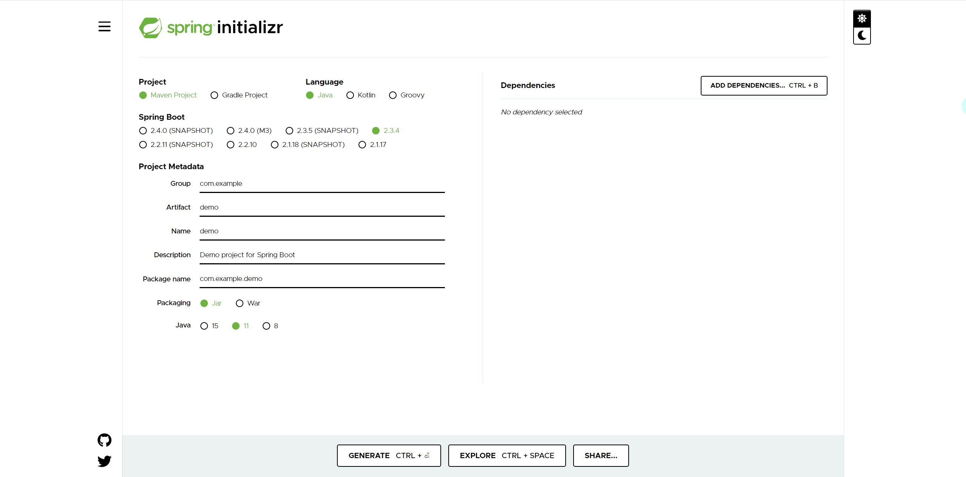Click the Explore button

click(507, 455)
